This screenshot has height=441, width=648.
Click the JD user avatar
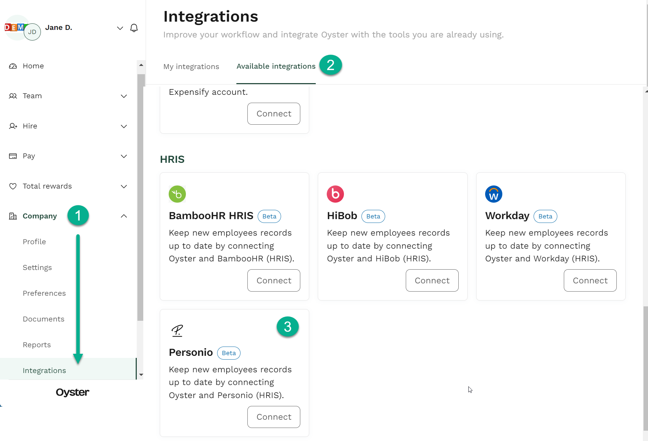pyautogui.click(x=32, y=32)
